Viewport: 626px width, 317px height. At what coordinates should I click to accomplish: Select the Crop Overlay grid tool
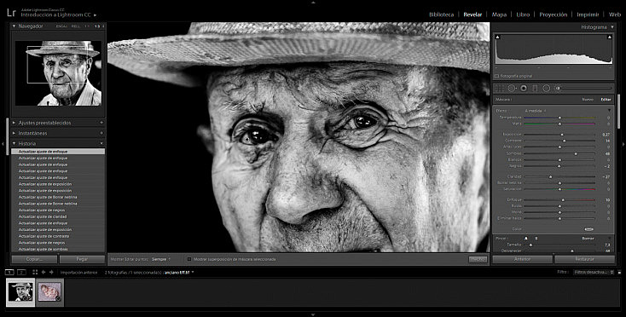(500, 88)
